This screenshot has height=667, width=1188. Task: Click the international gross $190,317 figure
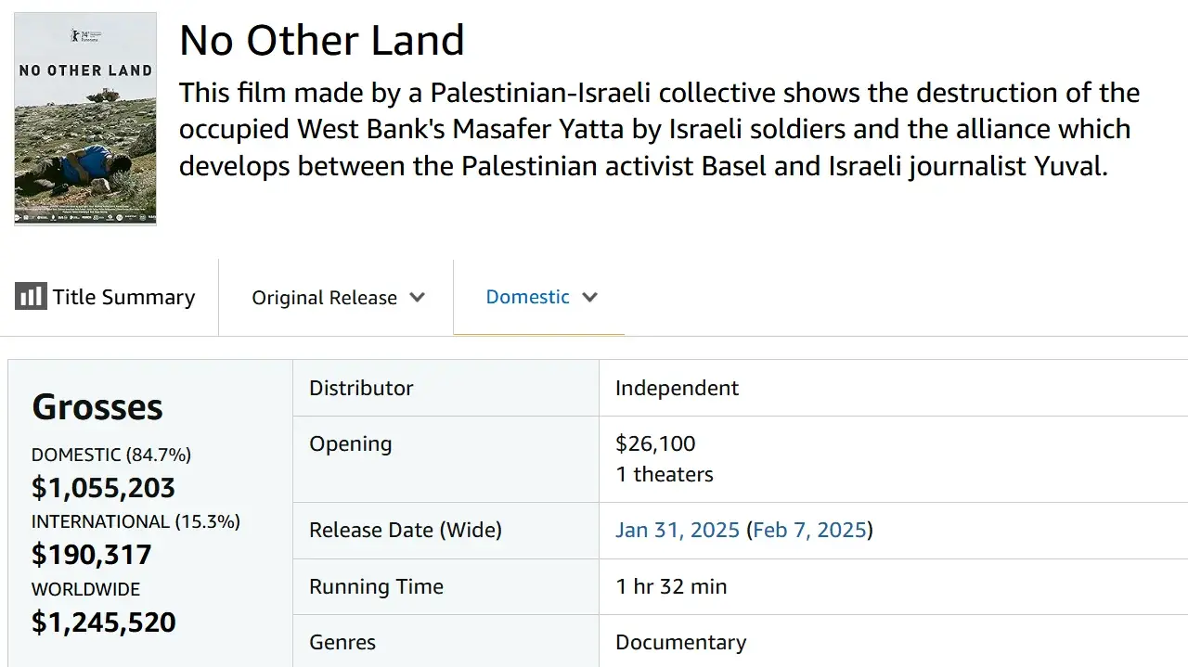tap(92, 554)
